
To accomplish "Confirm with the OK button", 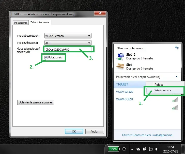I will 74,131.
